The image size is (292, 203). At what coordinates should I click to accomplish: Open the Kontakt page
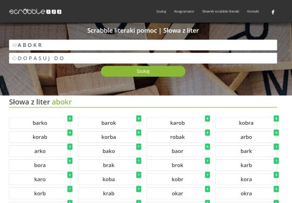253,11
